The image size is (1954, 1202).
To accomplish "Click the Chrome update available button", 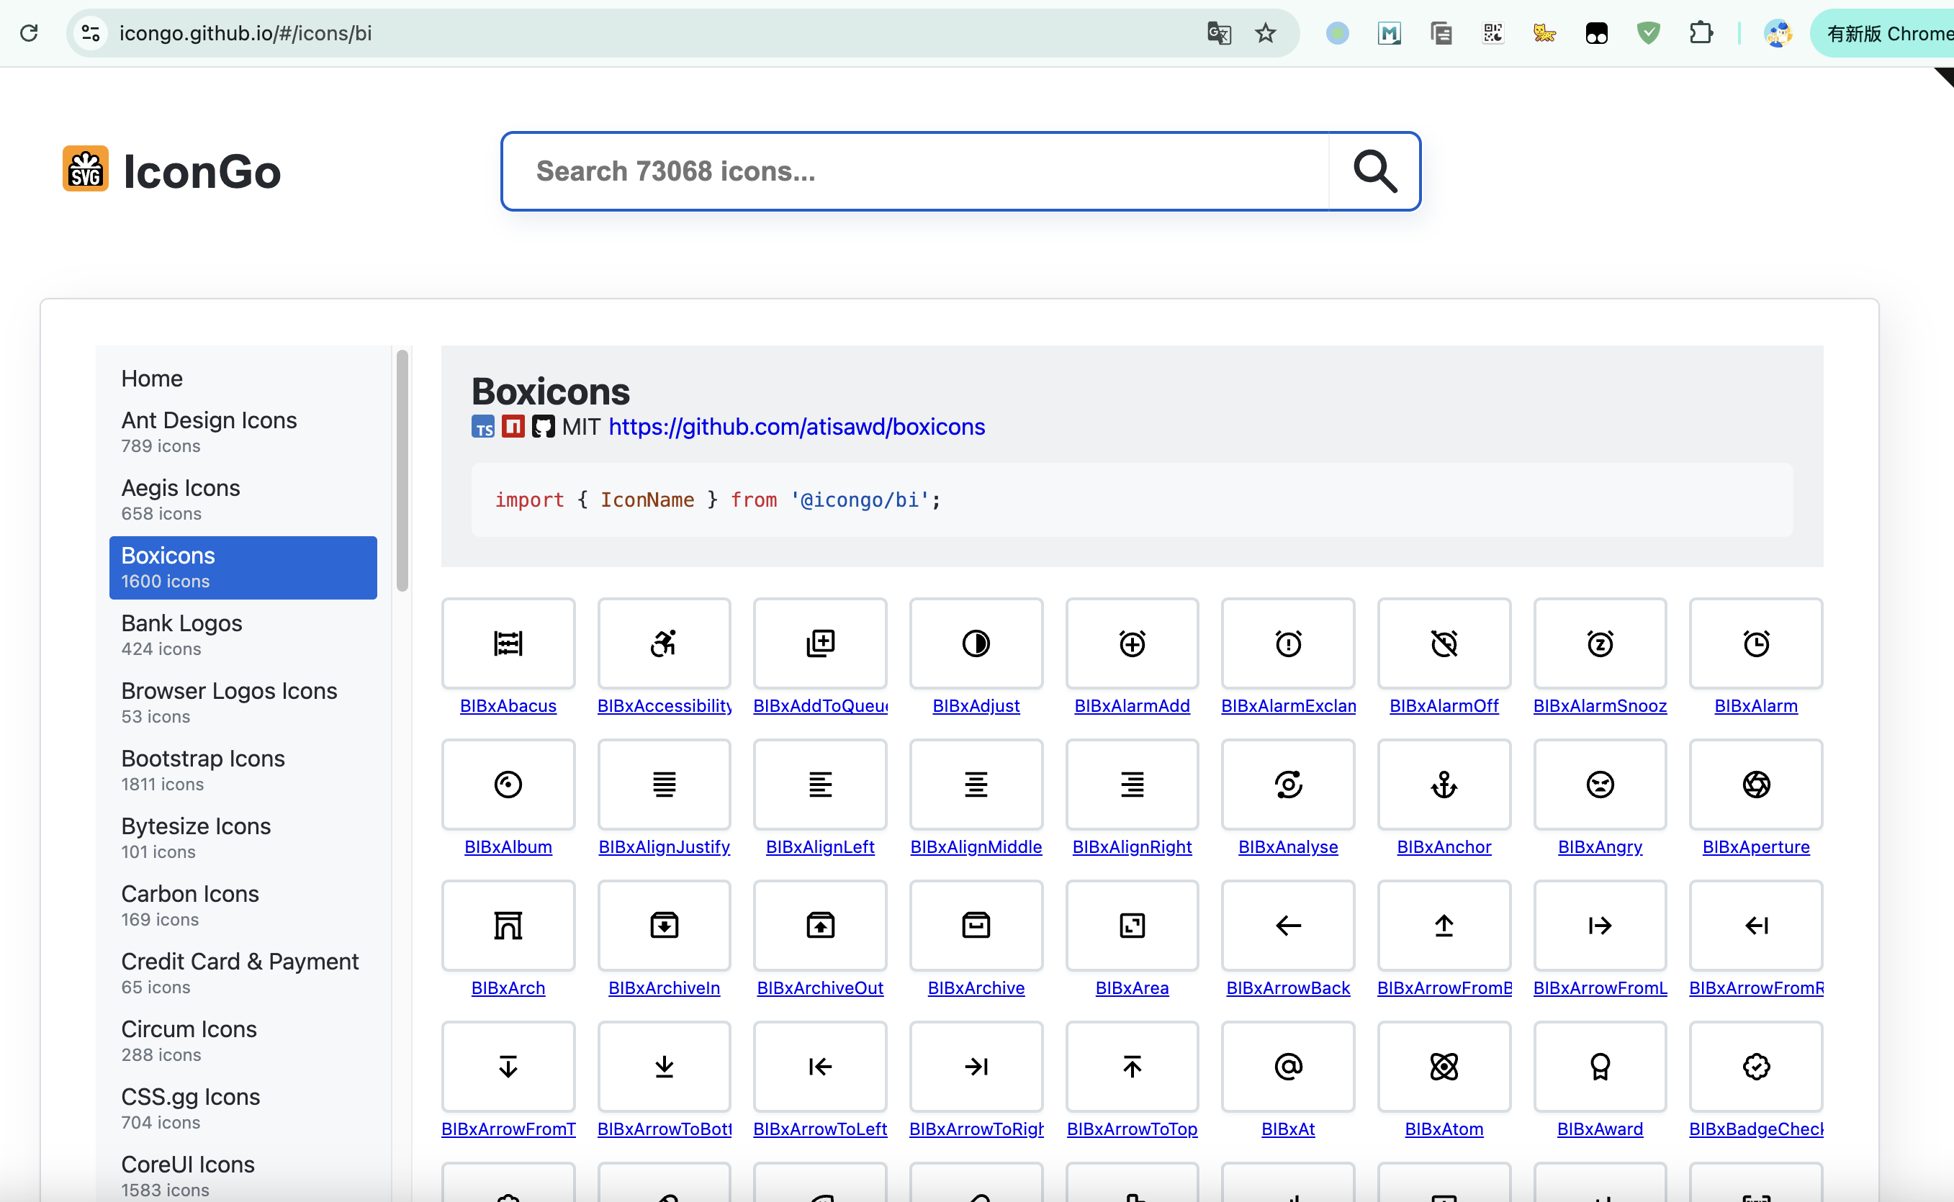I will click(1884, 33).
